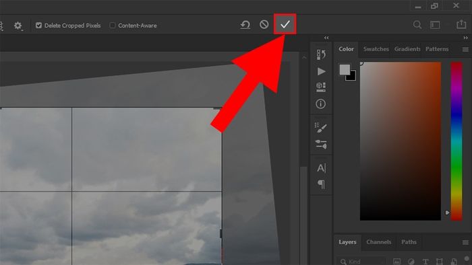
Task: Restore down the Photoshop window
Action: (434, 6)
